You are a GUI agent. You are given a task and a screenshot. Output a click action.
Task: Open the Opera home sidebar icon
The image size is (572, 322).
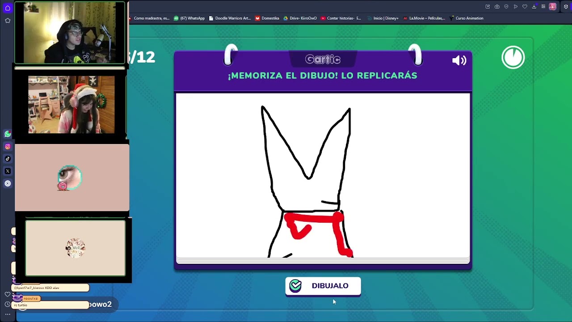coord(8,8)
